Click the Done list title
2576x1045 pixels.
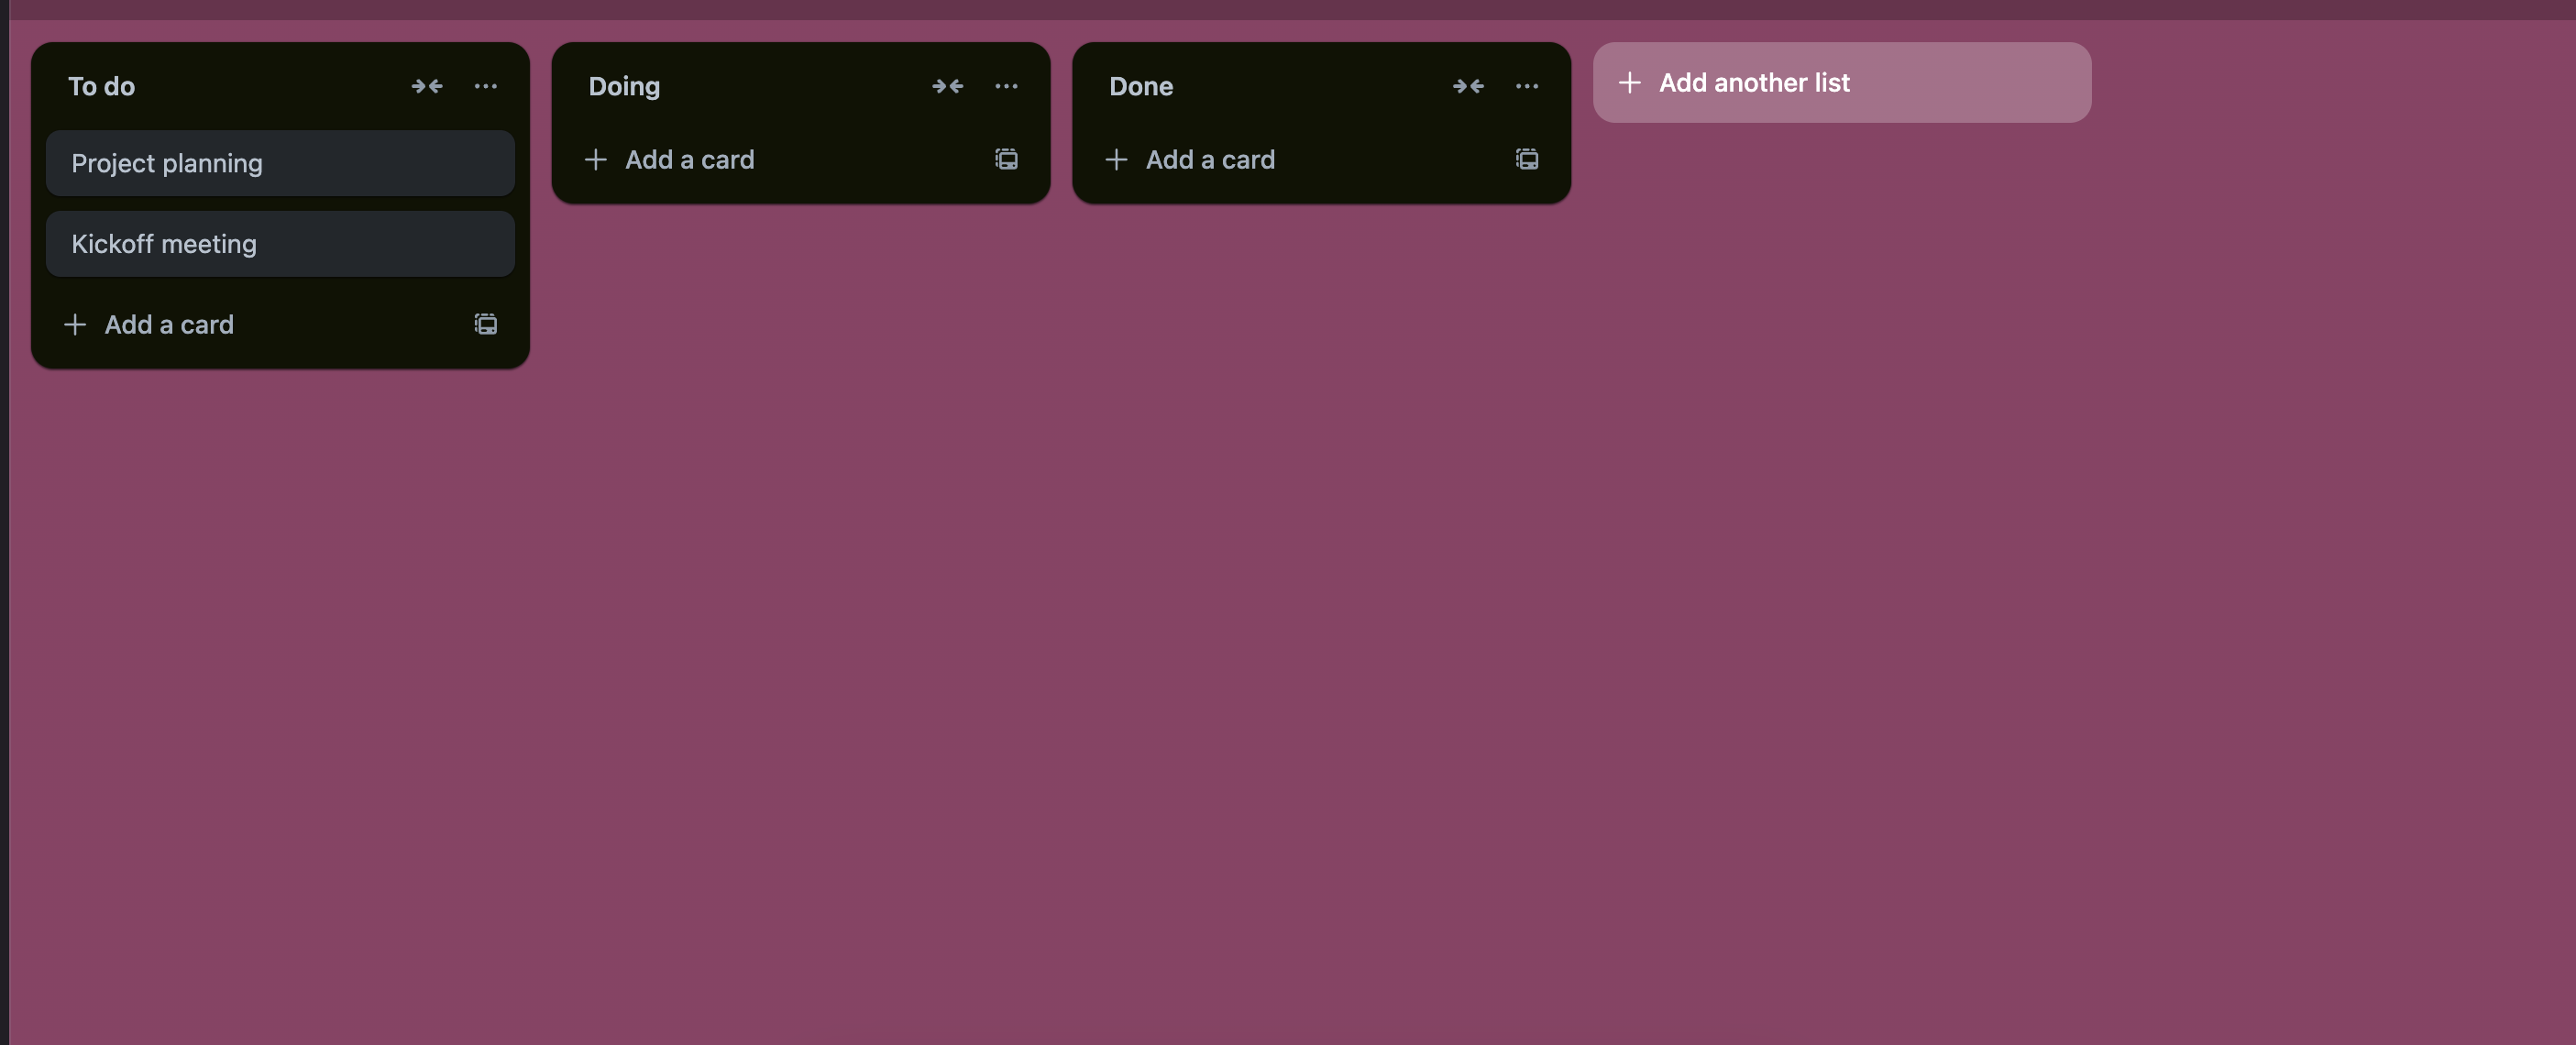[x=1141, y=86]
